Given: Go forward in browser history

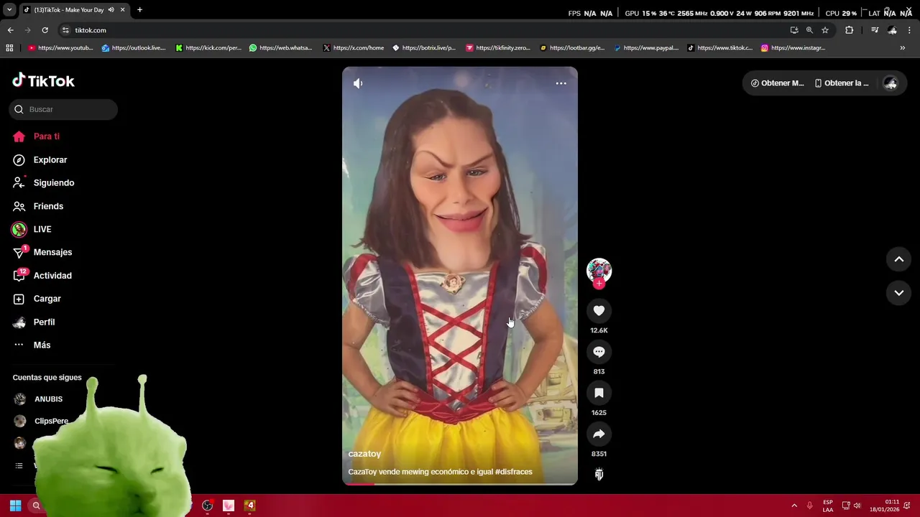Looking at the screenshot, I should tap(27, 30).
